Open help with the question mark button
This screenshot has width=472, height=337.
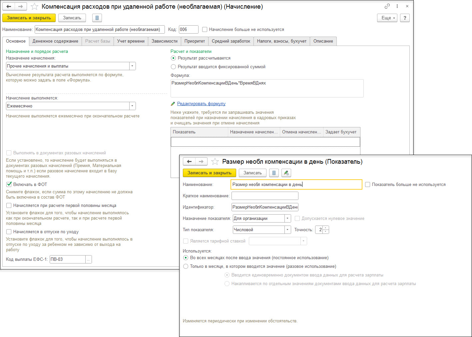pyautogui.click(x=405, y=18)
